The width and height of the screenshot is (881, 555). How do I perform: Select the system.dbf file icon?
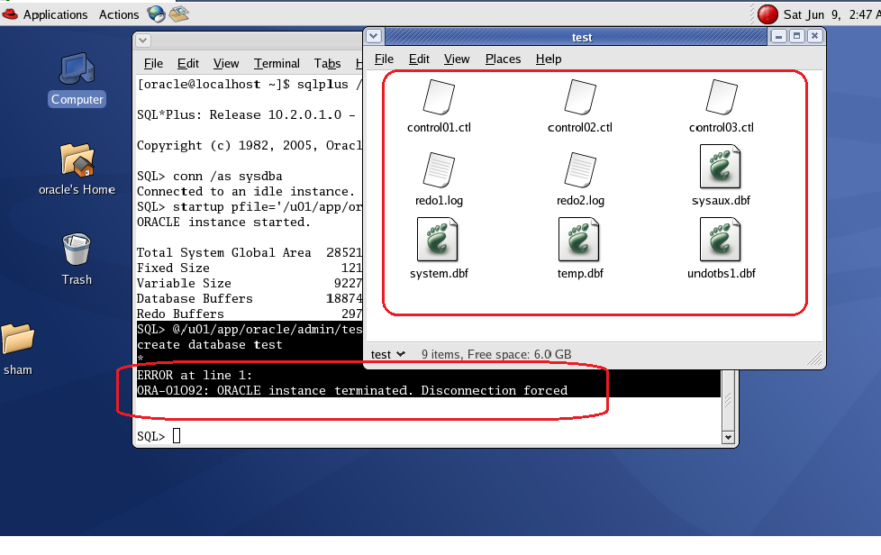439,241
